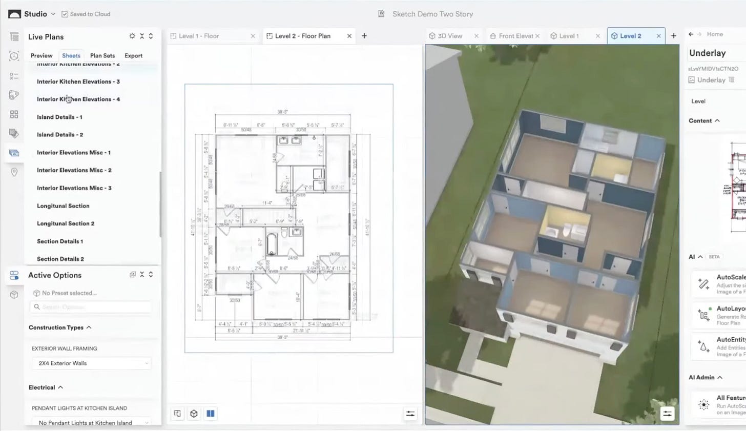The height and width of the screenshot is (431, 746).
Task: Select the Active Options toggles sidebar icon
Action: (x=14, y=275)
